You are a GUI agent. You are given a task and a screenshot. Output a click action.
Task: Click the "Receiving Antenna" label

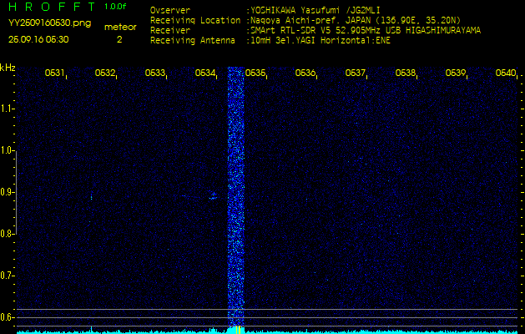tap(193, 41)
